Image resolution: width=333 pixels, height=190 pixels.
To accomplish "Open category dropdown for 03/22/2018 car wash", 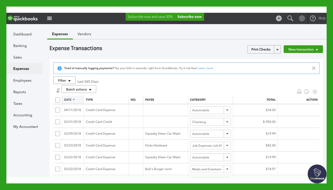I will (x=227, y=157).
